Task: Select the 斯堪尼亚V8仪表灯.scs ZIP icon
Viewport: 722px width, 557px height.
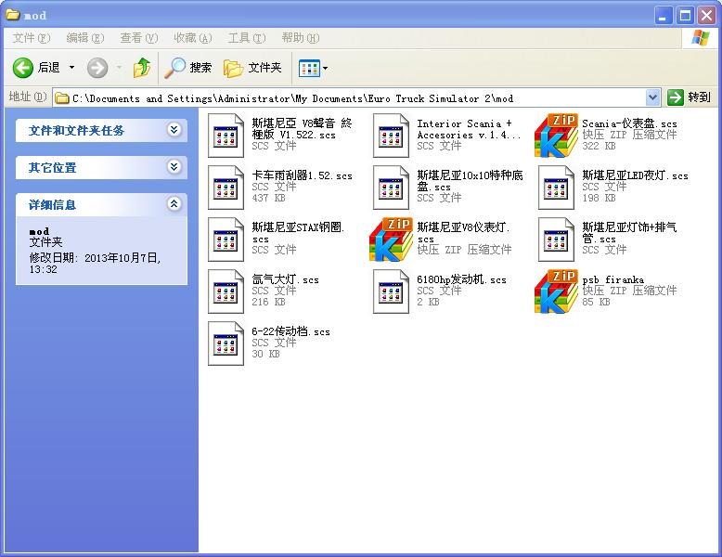Action: (391, 240)
